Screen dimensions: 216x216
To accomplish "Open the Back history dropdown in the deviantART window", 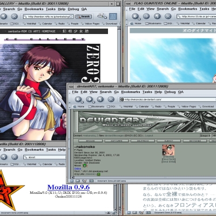I will point(82,102).
